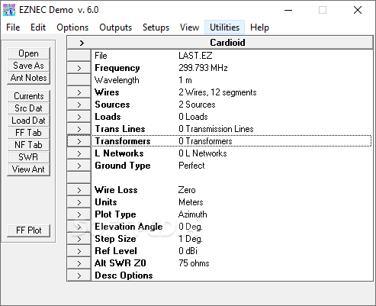Click the arrow button for Elevation Angle
Image resolution: width=376 pixels, height=306 pixels.
[x=79, y=227]
